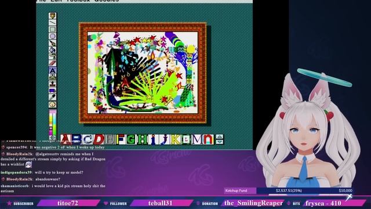This screenshot has height=209, width=371.
Task: Pick the red letter n stamp
Action: point(208,139)
